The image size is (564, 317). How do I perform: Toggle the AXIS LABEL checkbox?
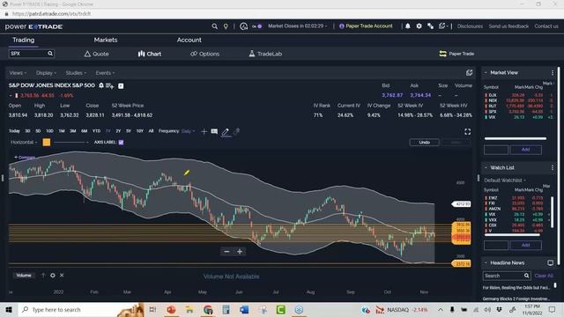[x=122, y=143]
